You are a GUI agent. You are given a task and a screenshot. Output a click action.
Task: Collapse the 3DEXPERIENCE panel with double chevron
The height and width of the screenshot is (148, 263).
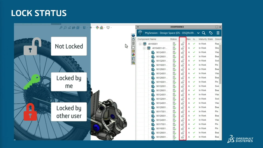(x=138, y=27)
